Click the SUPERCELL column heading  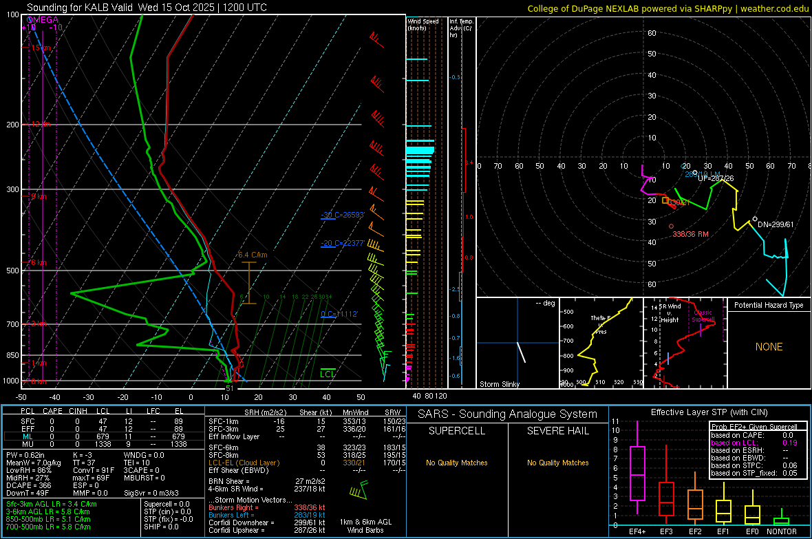[x=457, y=431]
